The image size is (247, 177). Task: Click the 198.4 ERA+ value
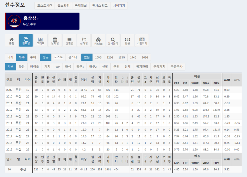pos(206,110)
